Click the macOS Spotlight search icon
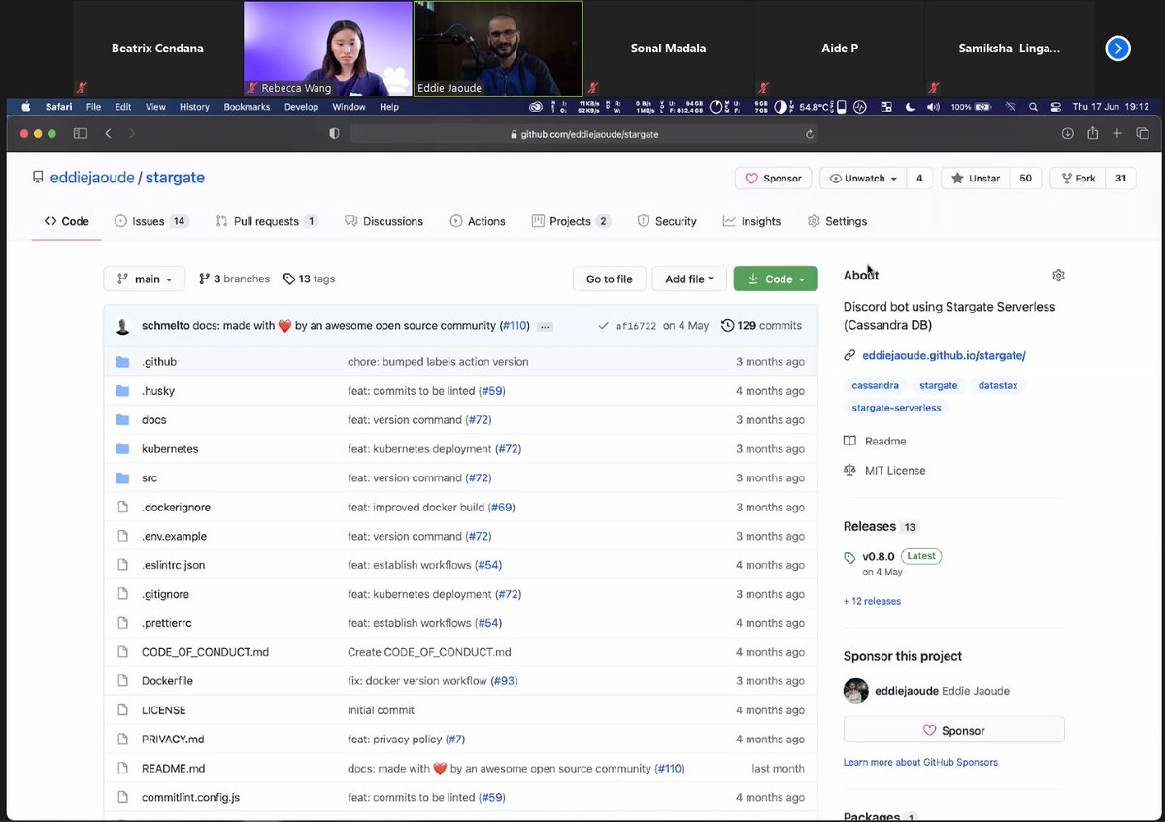This screenshot has width=1165, height=822. tap(1032, 107)
